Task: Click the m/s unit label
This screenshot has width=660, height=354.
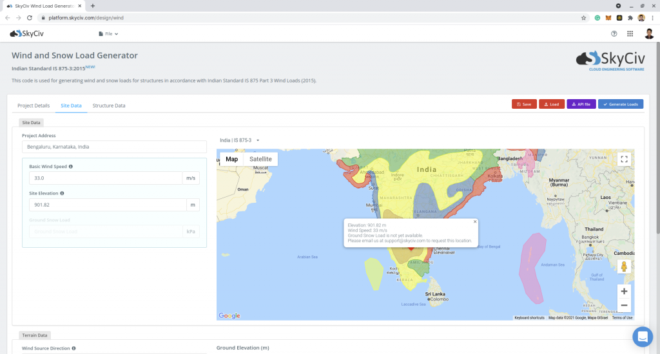Action: [x=191, y=178]
